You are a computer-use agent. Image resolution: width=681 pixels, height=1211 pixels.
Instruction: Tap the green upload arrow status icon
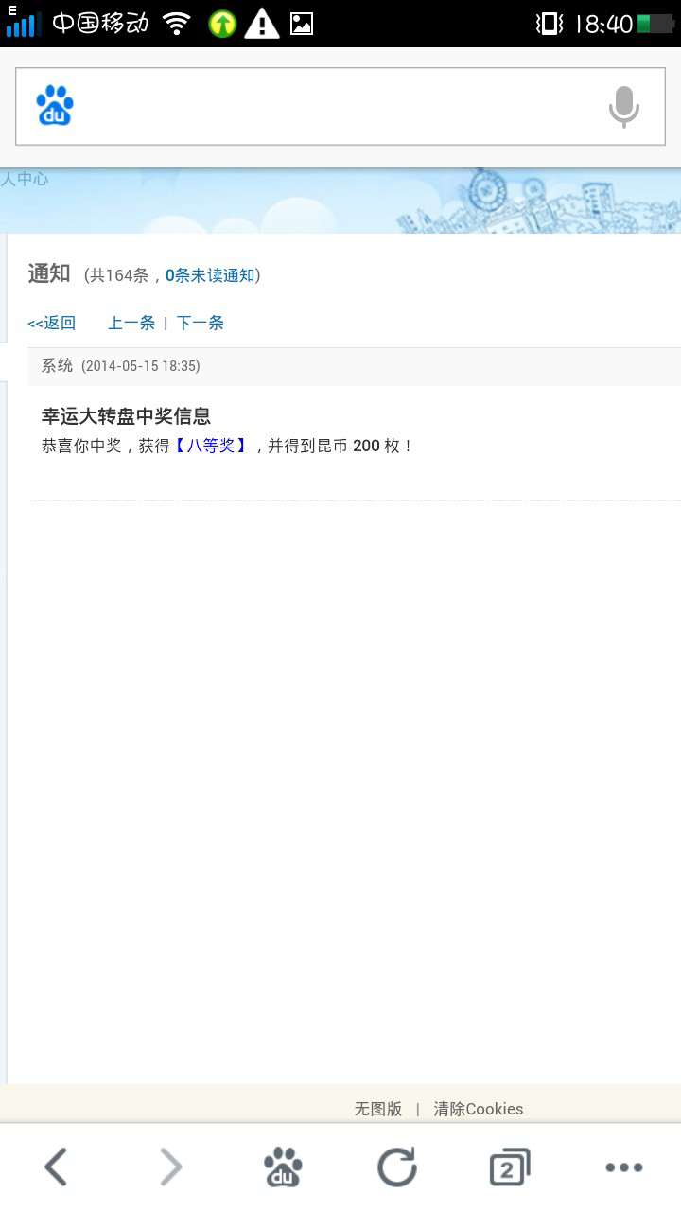pyautogui.click(x=222, y=24)
